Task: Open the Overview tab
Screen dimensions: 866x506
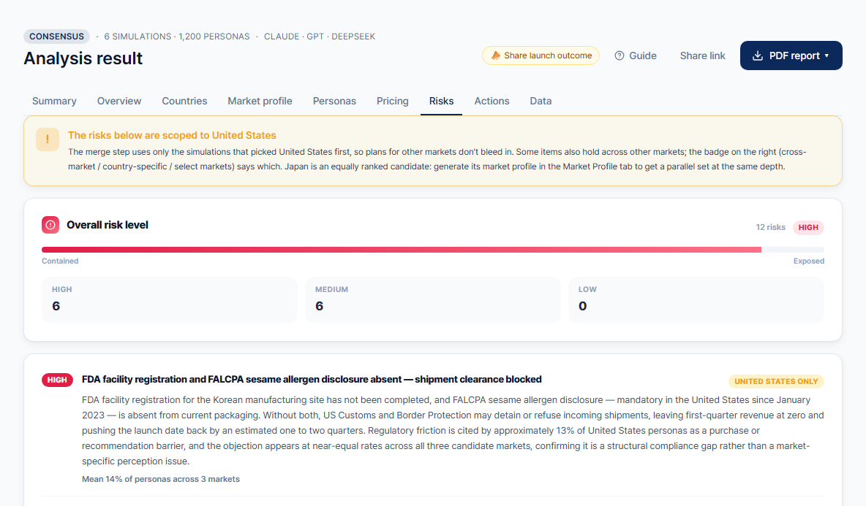Action: tap(119, 101)
